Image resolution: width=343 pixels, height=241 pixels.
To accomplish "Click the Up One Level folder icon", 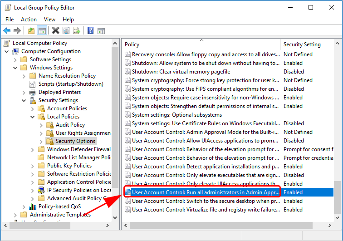I will pos(31,30).
